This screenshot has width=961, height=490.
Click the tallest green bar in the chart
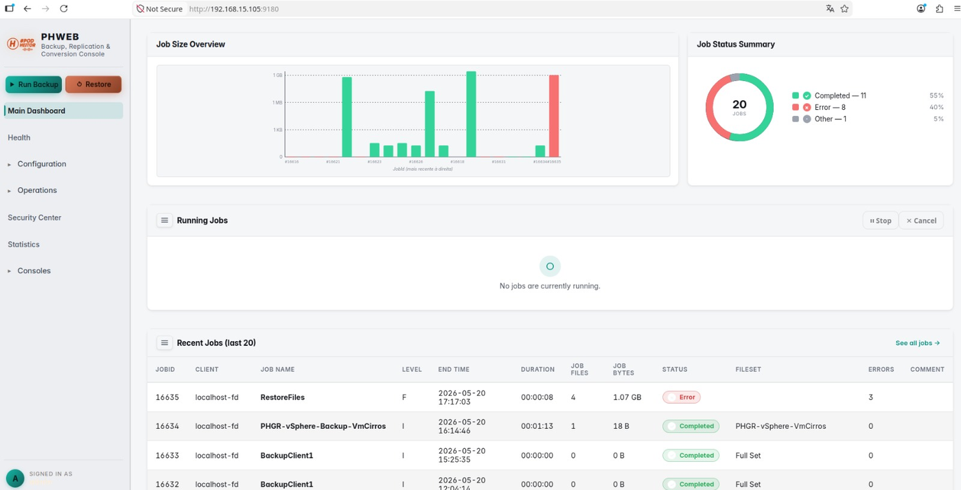(x=471, y=114)
